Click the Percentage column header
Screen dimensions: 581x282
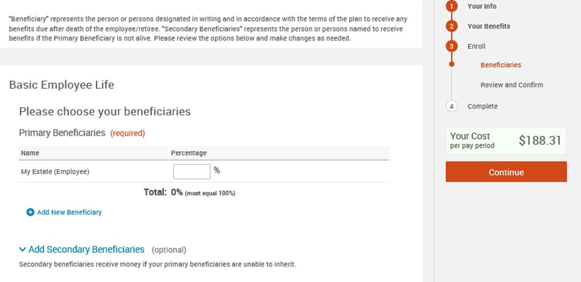point(189,153)
